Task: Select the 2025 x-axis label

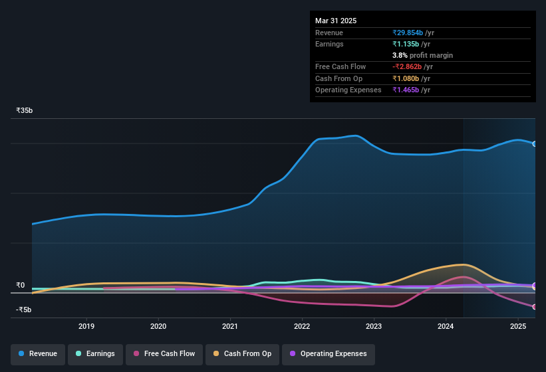Action: point(518,326)
